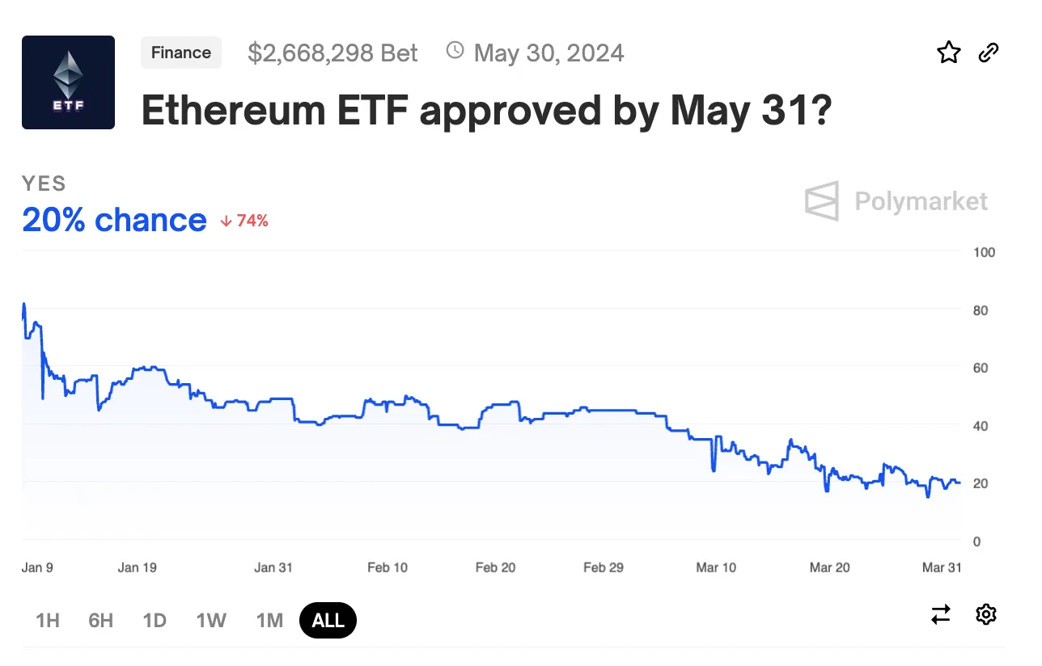
Task: Click the Finance category tag
Action: [181, 53]
